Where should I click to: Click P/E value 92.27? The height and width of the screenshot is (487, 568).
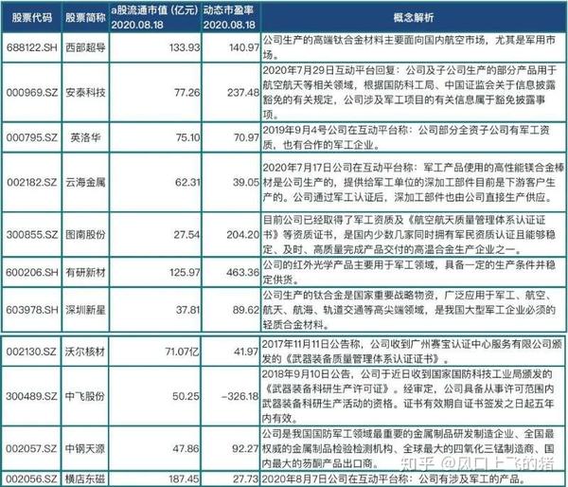pos(245,449)
